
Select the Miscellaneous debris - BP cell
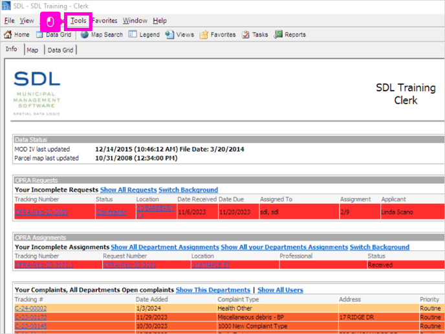point(278,317)
